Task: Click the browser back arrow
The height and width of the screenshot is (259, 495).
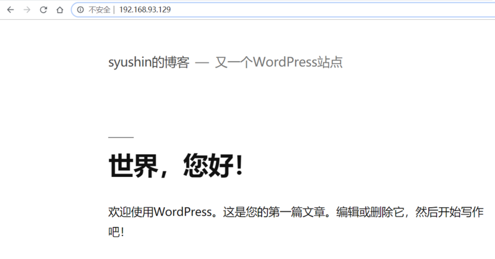Action: click(11, 10)
